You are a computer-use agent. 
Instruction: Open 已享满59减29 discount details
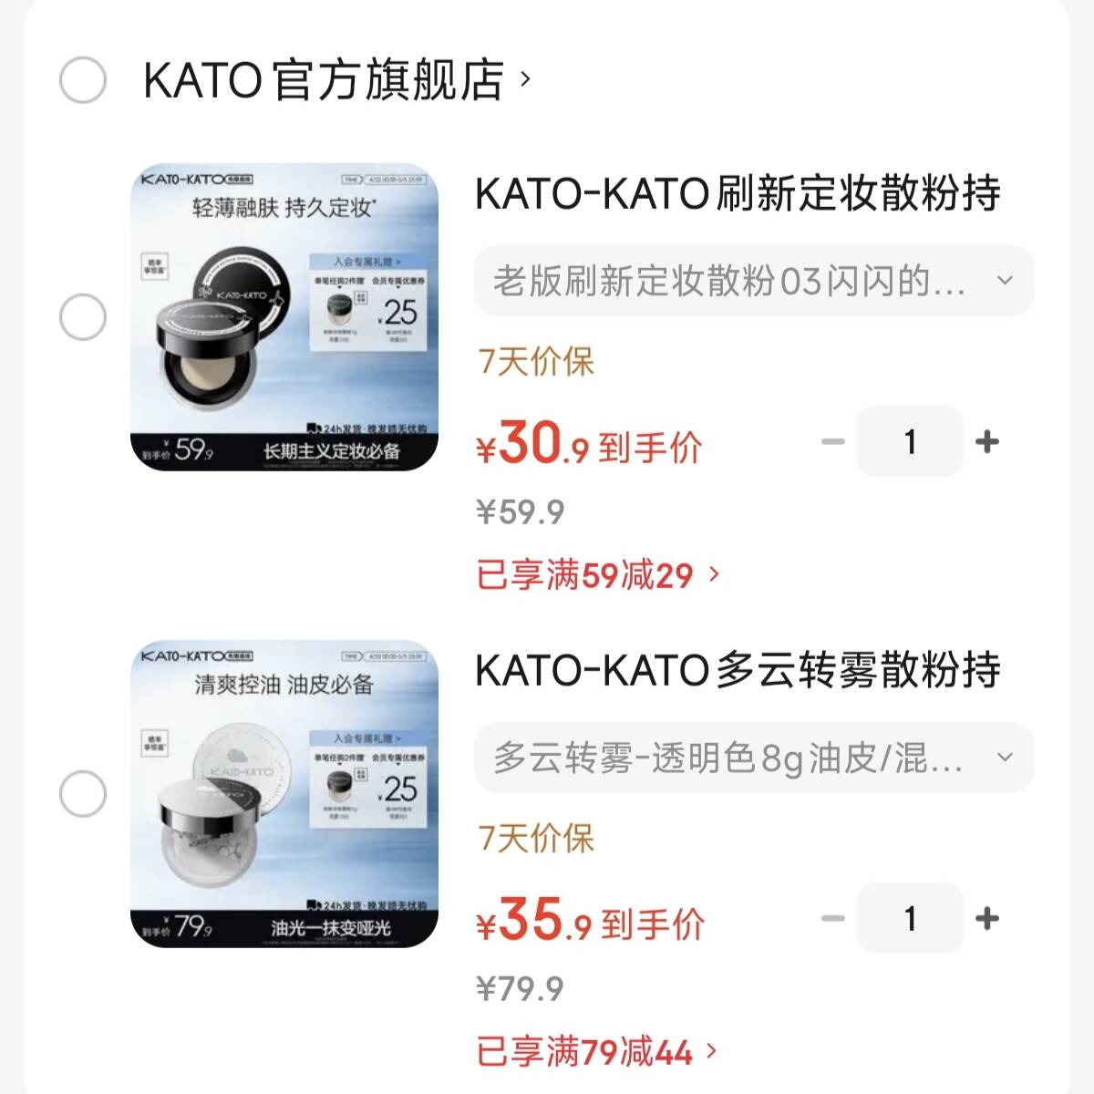click(x=598, y=575)
